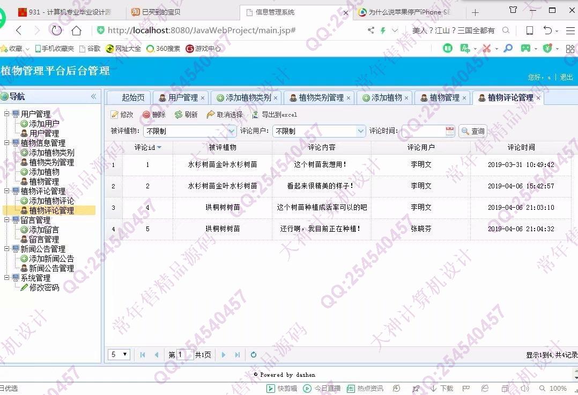Click browser page refresh icon

click(56, 30)
